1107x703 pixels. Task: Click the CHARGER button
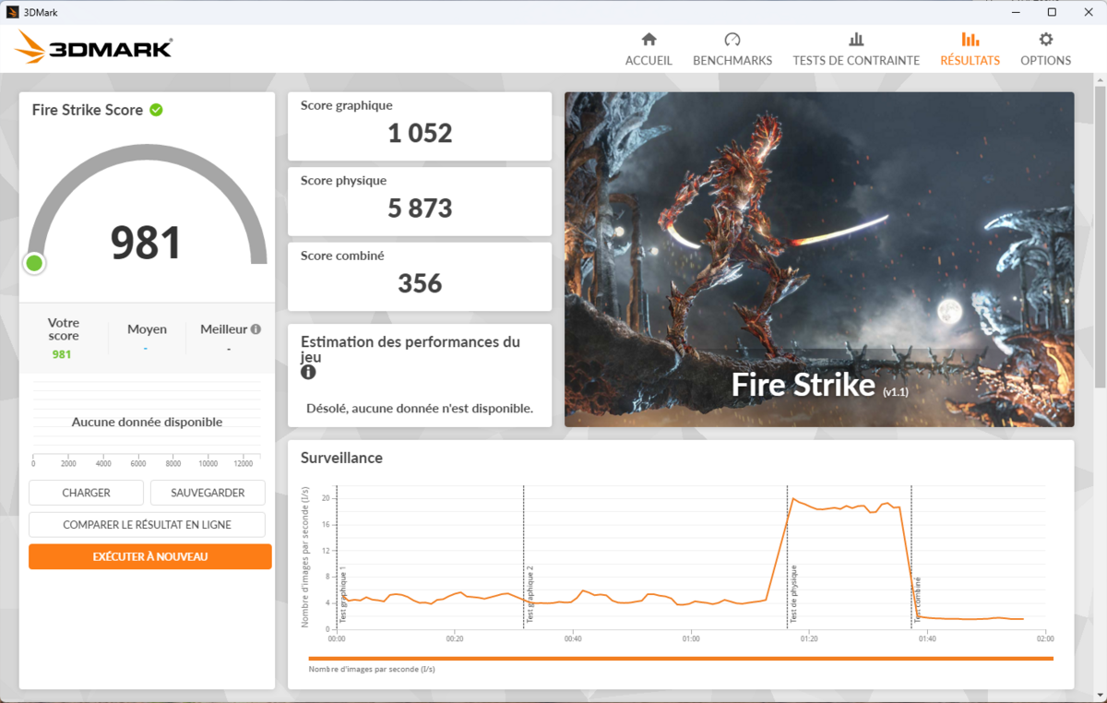(x=86, y=493)
